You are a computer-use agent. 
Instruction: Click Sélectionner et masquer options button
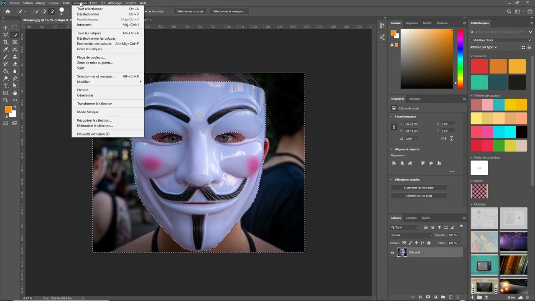(229, 11)
